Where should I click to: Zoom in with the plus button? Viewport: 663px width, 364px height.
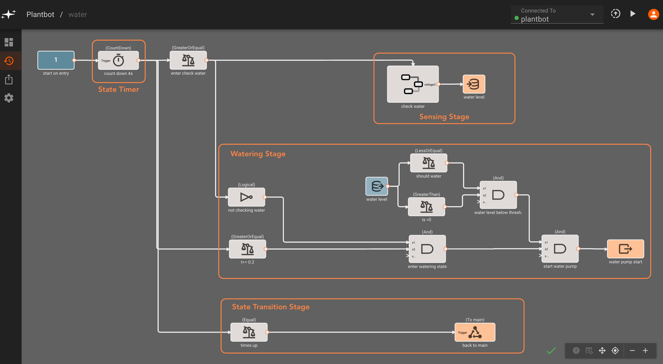(x=645, y=350)
